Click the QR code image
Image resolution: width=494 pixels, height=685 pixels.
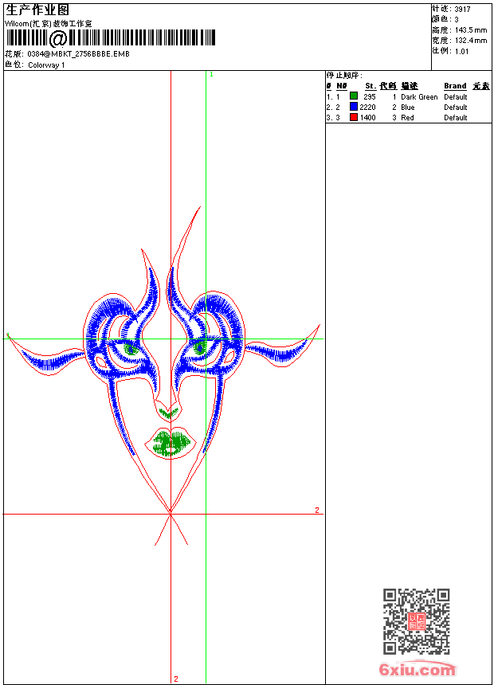coord(416,621)
